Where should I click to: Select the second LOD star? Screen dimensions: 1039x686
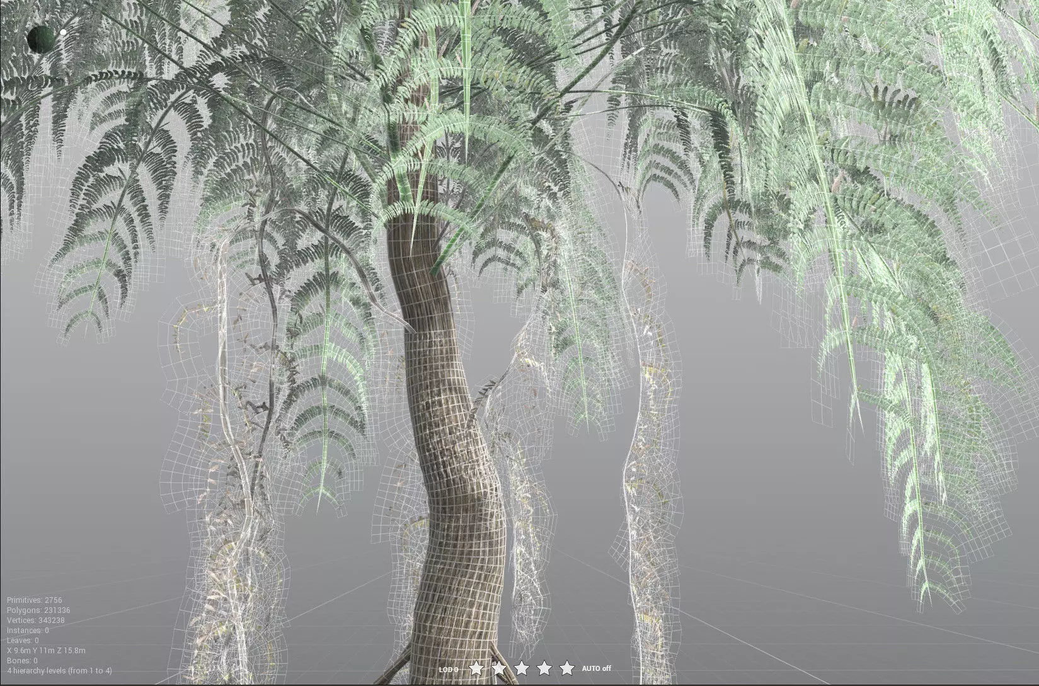pyautogui.click(x=499, y=668)
